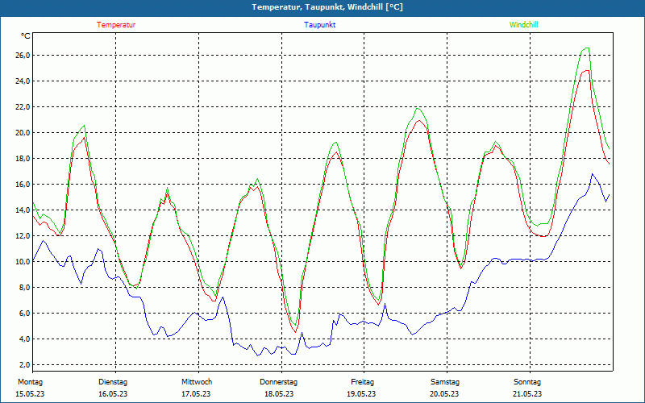Click the 18.05.23 date label
Screen dimensions: 645x403
point(279,394)
